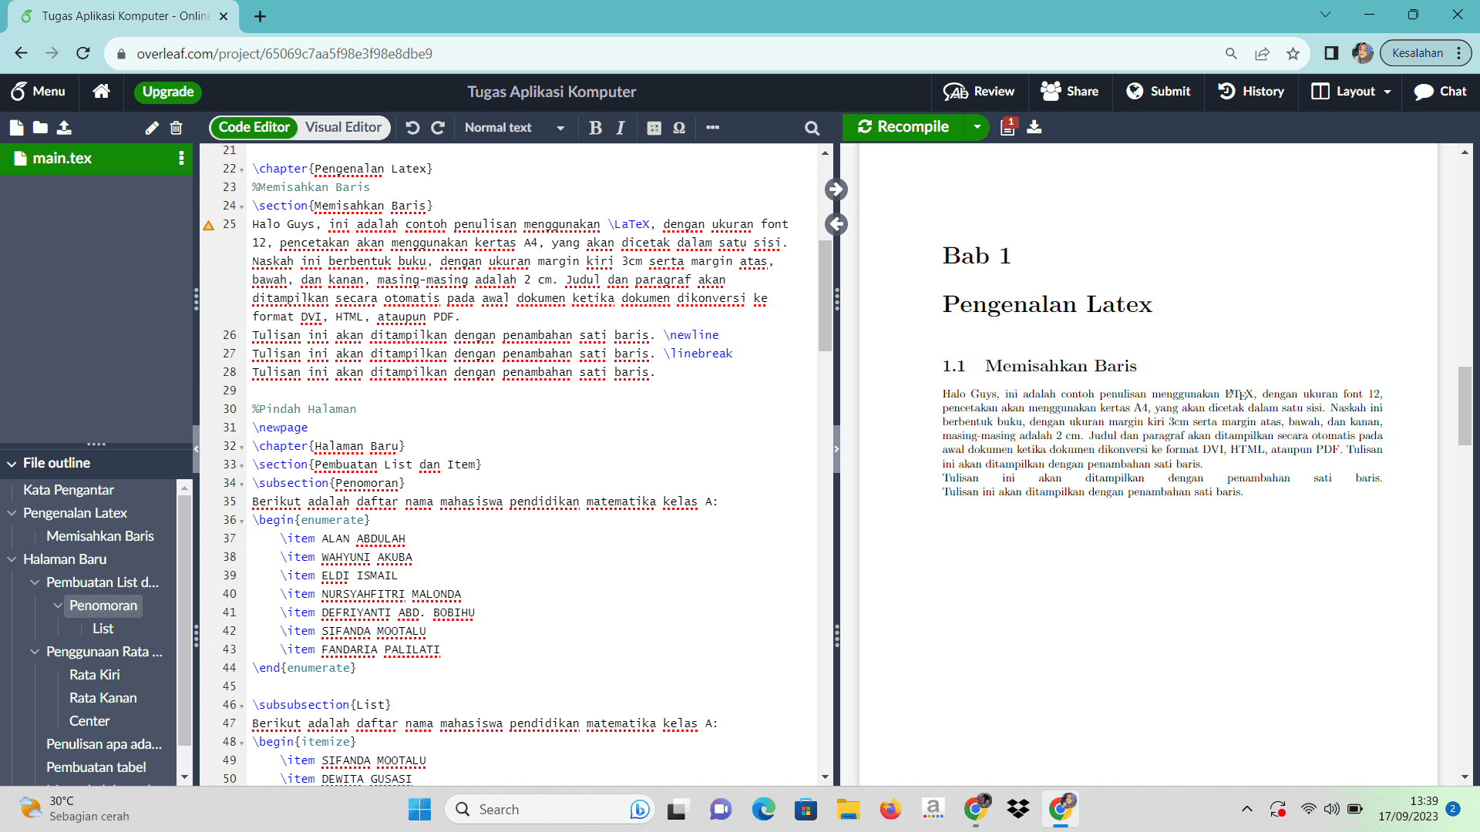Rename the selected file with pencil icon
The image size is (1480, 832).
152,128
